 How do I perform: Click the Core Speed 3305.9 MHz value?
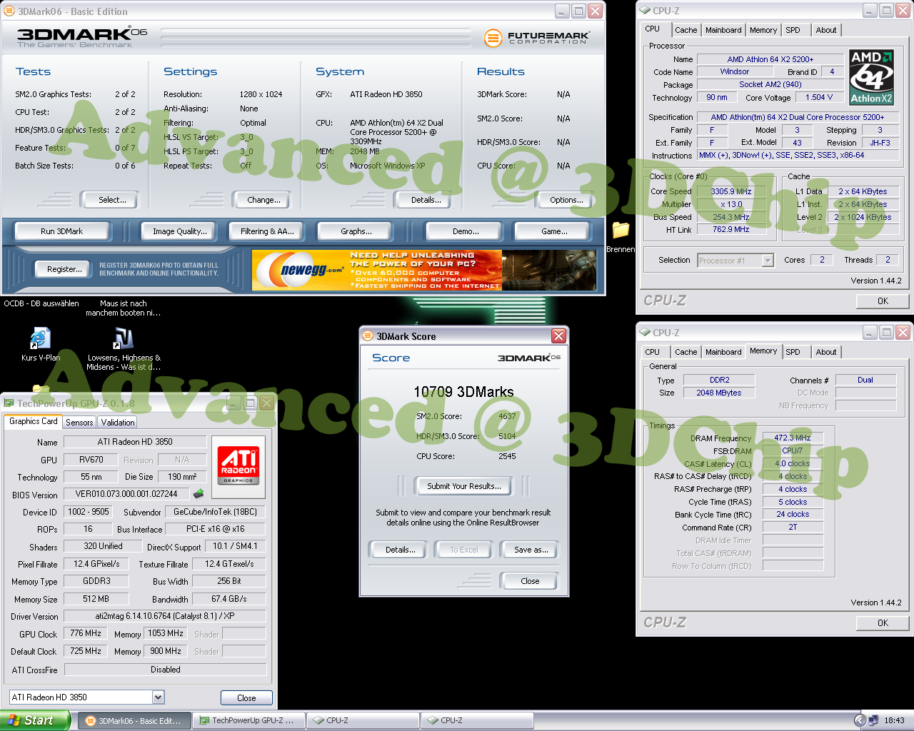pos(731,191)
